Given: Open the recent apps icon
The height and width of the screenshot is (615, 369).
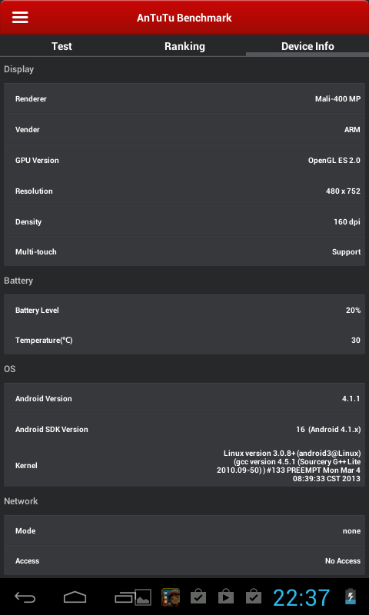Looking at the screenshot, I should [125, 597].
